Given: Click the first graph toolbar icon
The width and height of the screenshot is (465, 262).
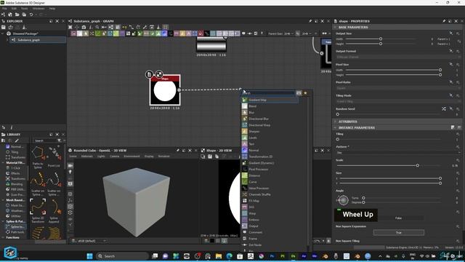Looking at the screenshot, I should 70,27.
